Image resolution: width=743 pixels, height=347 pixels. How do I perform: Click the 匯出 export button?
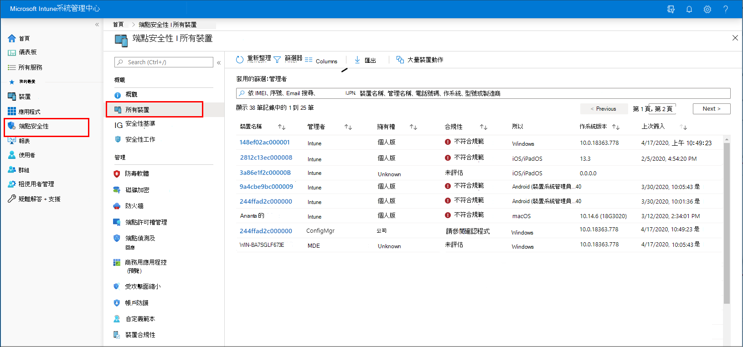pyautogui.click(x=365, y=60)
